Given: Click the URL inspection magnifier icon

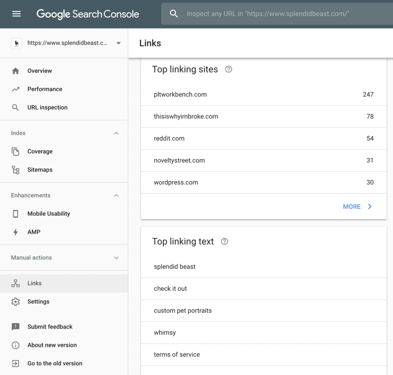Looking at the screenshot, I should pos(15,107).
